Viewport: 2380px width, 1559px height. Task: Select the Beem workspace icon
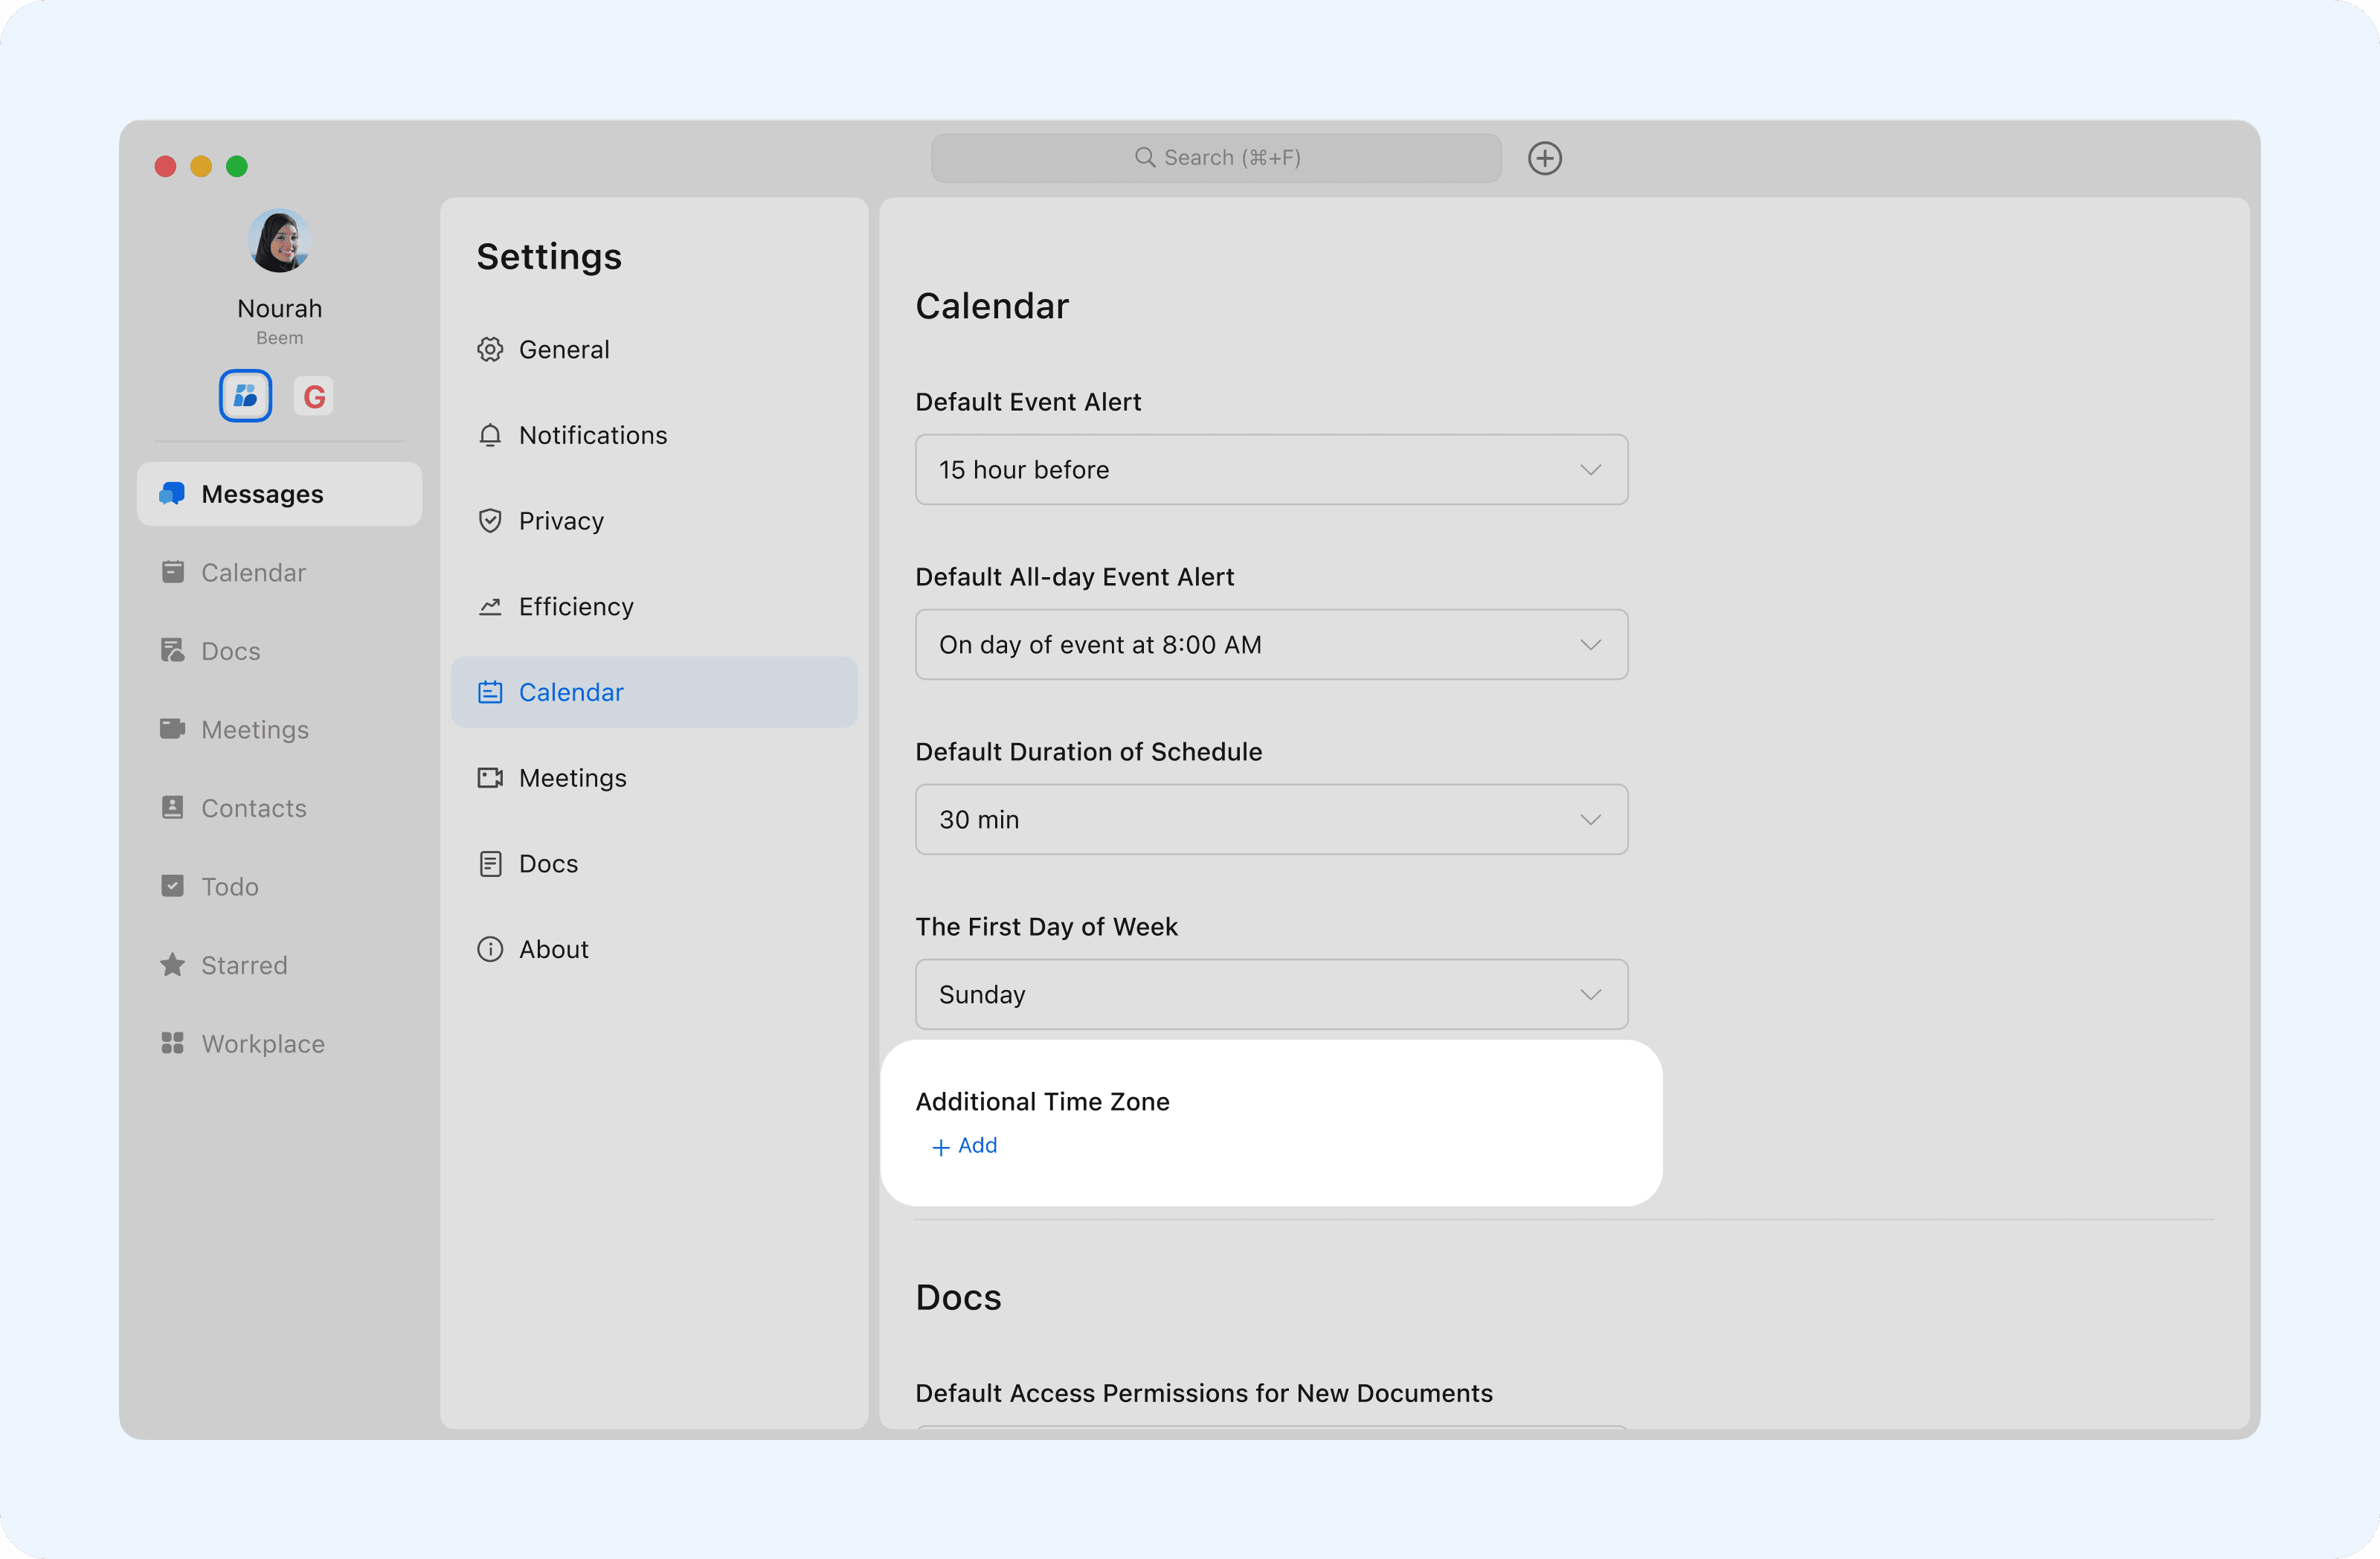[x=246, y=397]
